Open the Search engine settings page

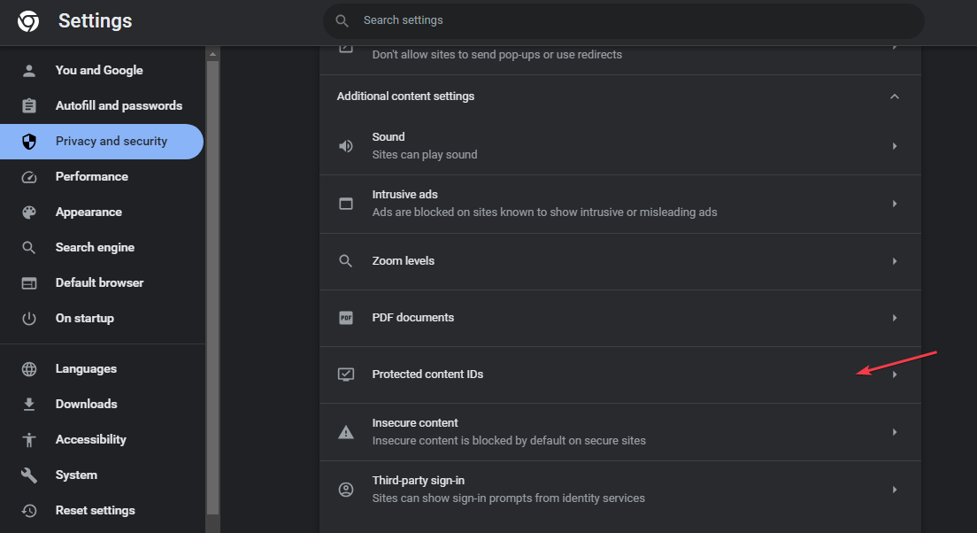(102, 248)
